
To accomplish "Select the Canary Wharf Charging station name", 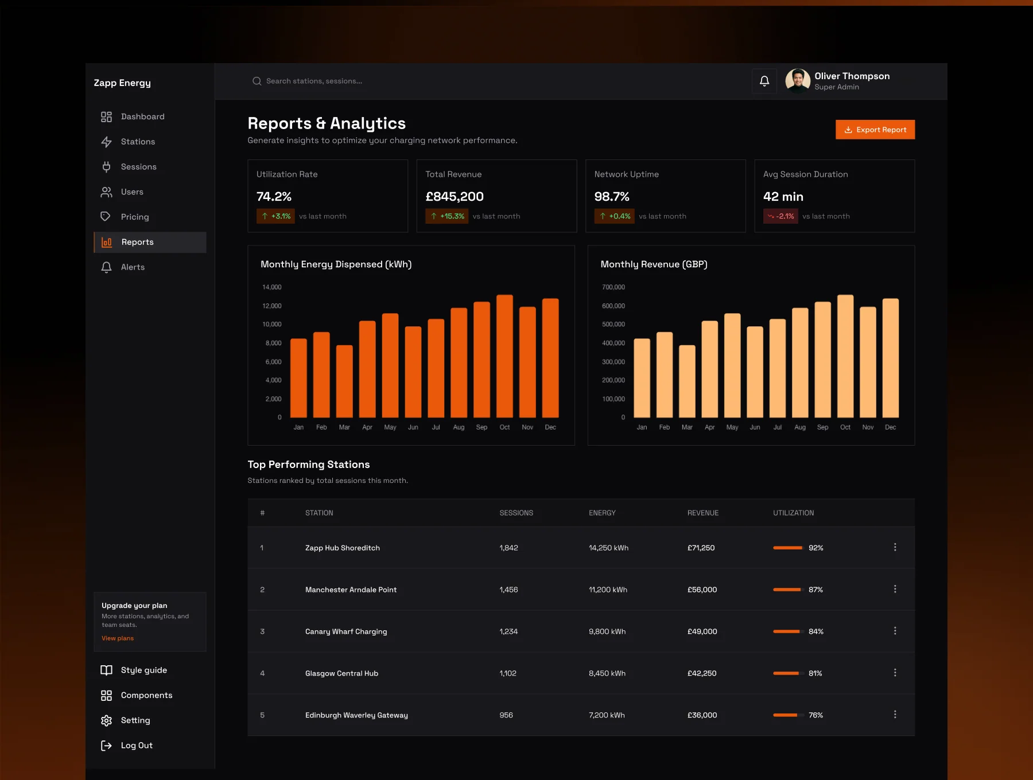I will pyautogui.click(x=346, y=632).
